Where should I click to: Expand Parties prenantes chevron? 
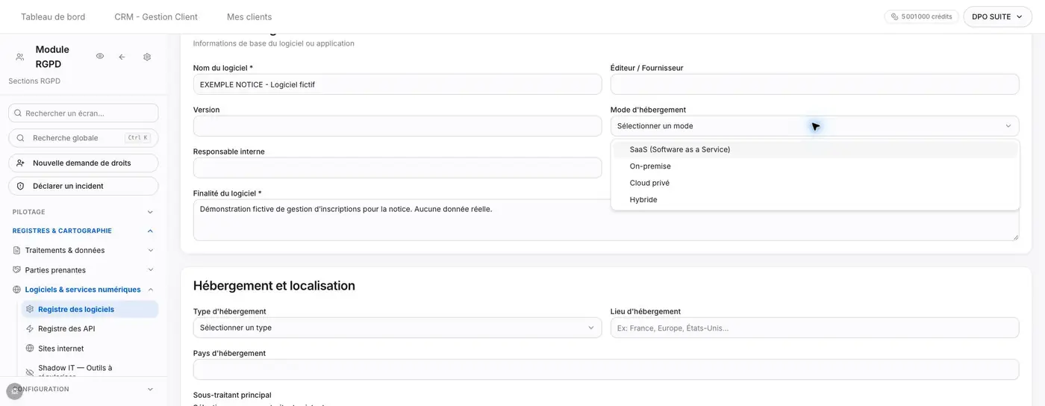150,270
